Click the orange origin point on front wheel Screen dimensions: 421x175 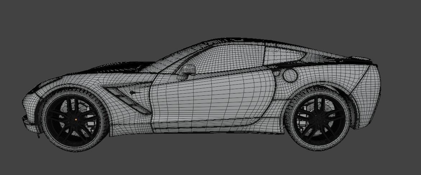click(76, 119)
